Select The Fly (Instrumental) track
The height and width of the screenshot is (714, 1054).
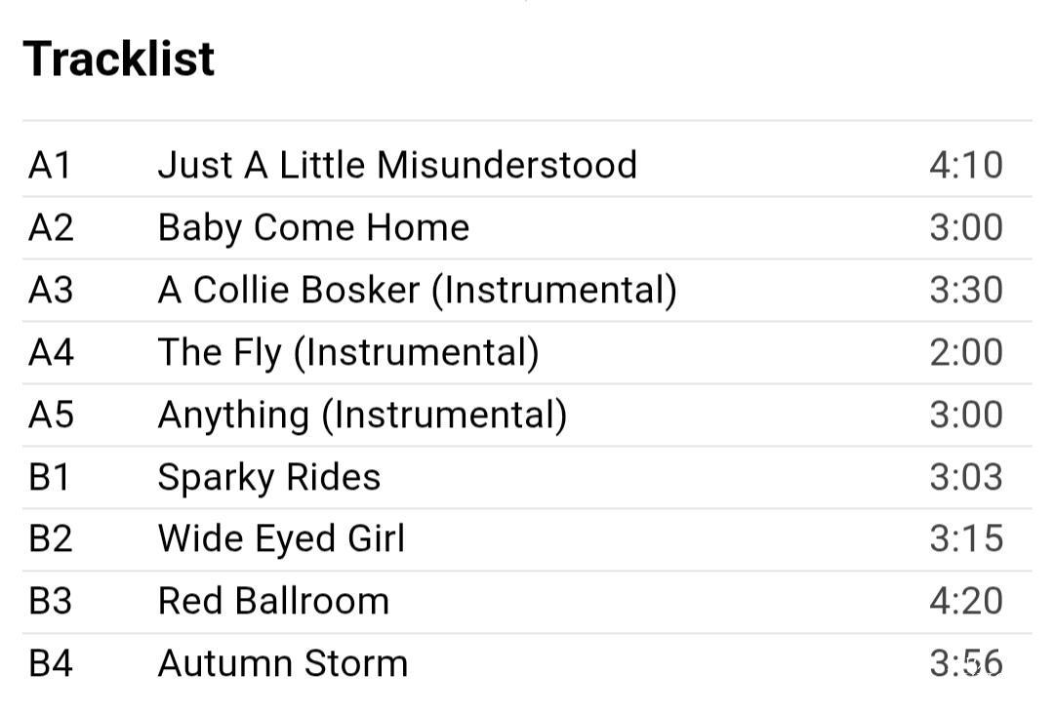pyautogui.click(x=347, y=352)
